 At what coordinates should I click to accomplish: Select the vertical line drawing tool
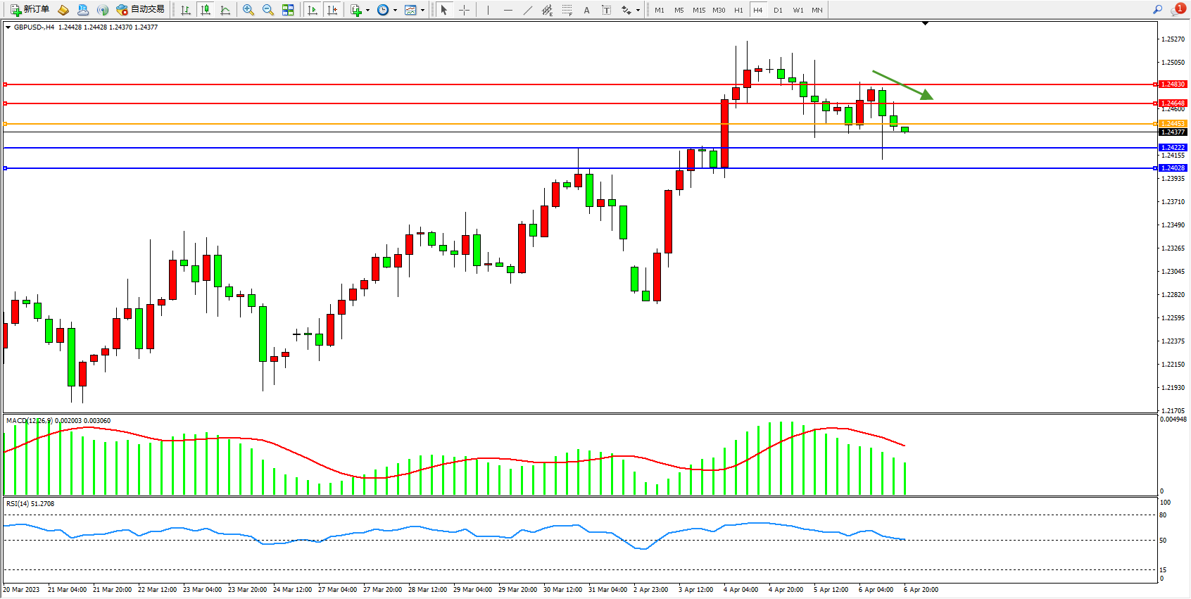pos(488,10)
